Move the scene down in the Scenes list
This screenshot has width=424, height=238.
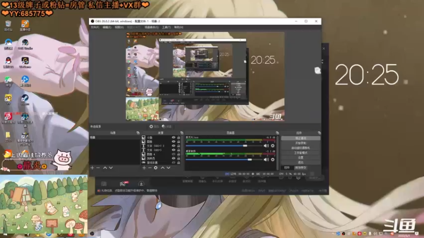[x=111, y=168]
